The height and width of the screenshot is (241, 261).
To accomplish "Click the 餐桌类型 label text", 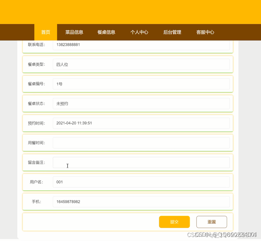I will 36,64.
